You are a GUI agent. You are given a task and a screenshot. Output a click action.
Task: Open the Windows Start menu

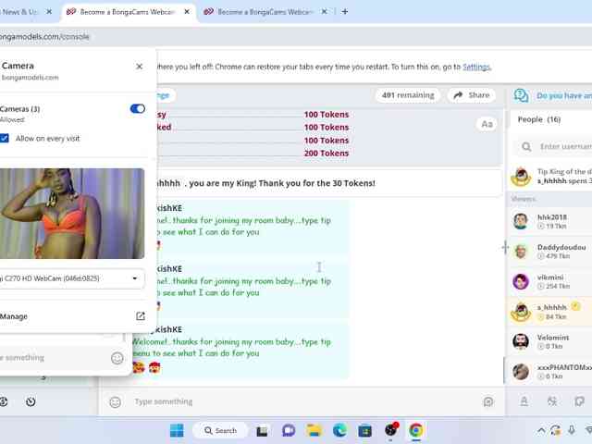point(177,430)
